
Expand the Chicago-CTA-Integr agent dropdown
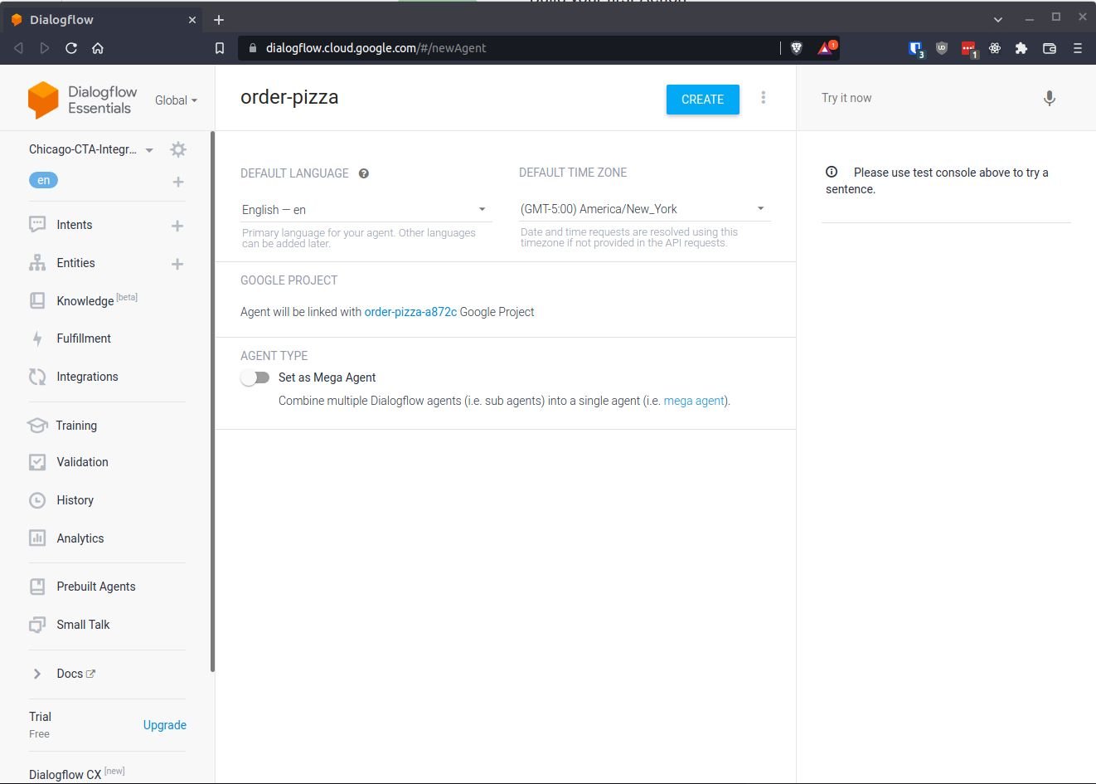149,150
